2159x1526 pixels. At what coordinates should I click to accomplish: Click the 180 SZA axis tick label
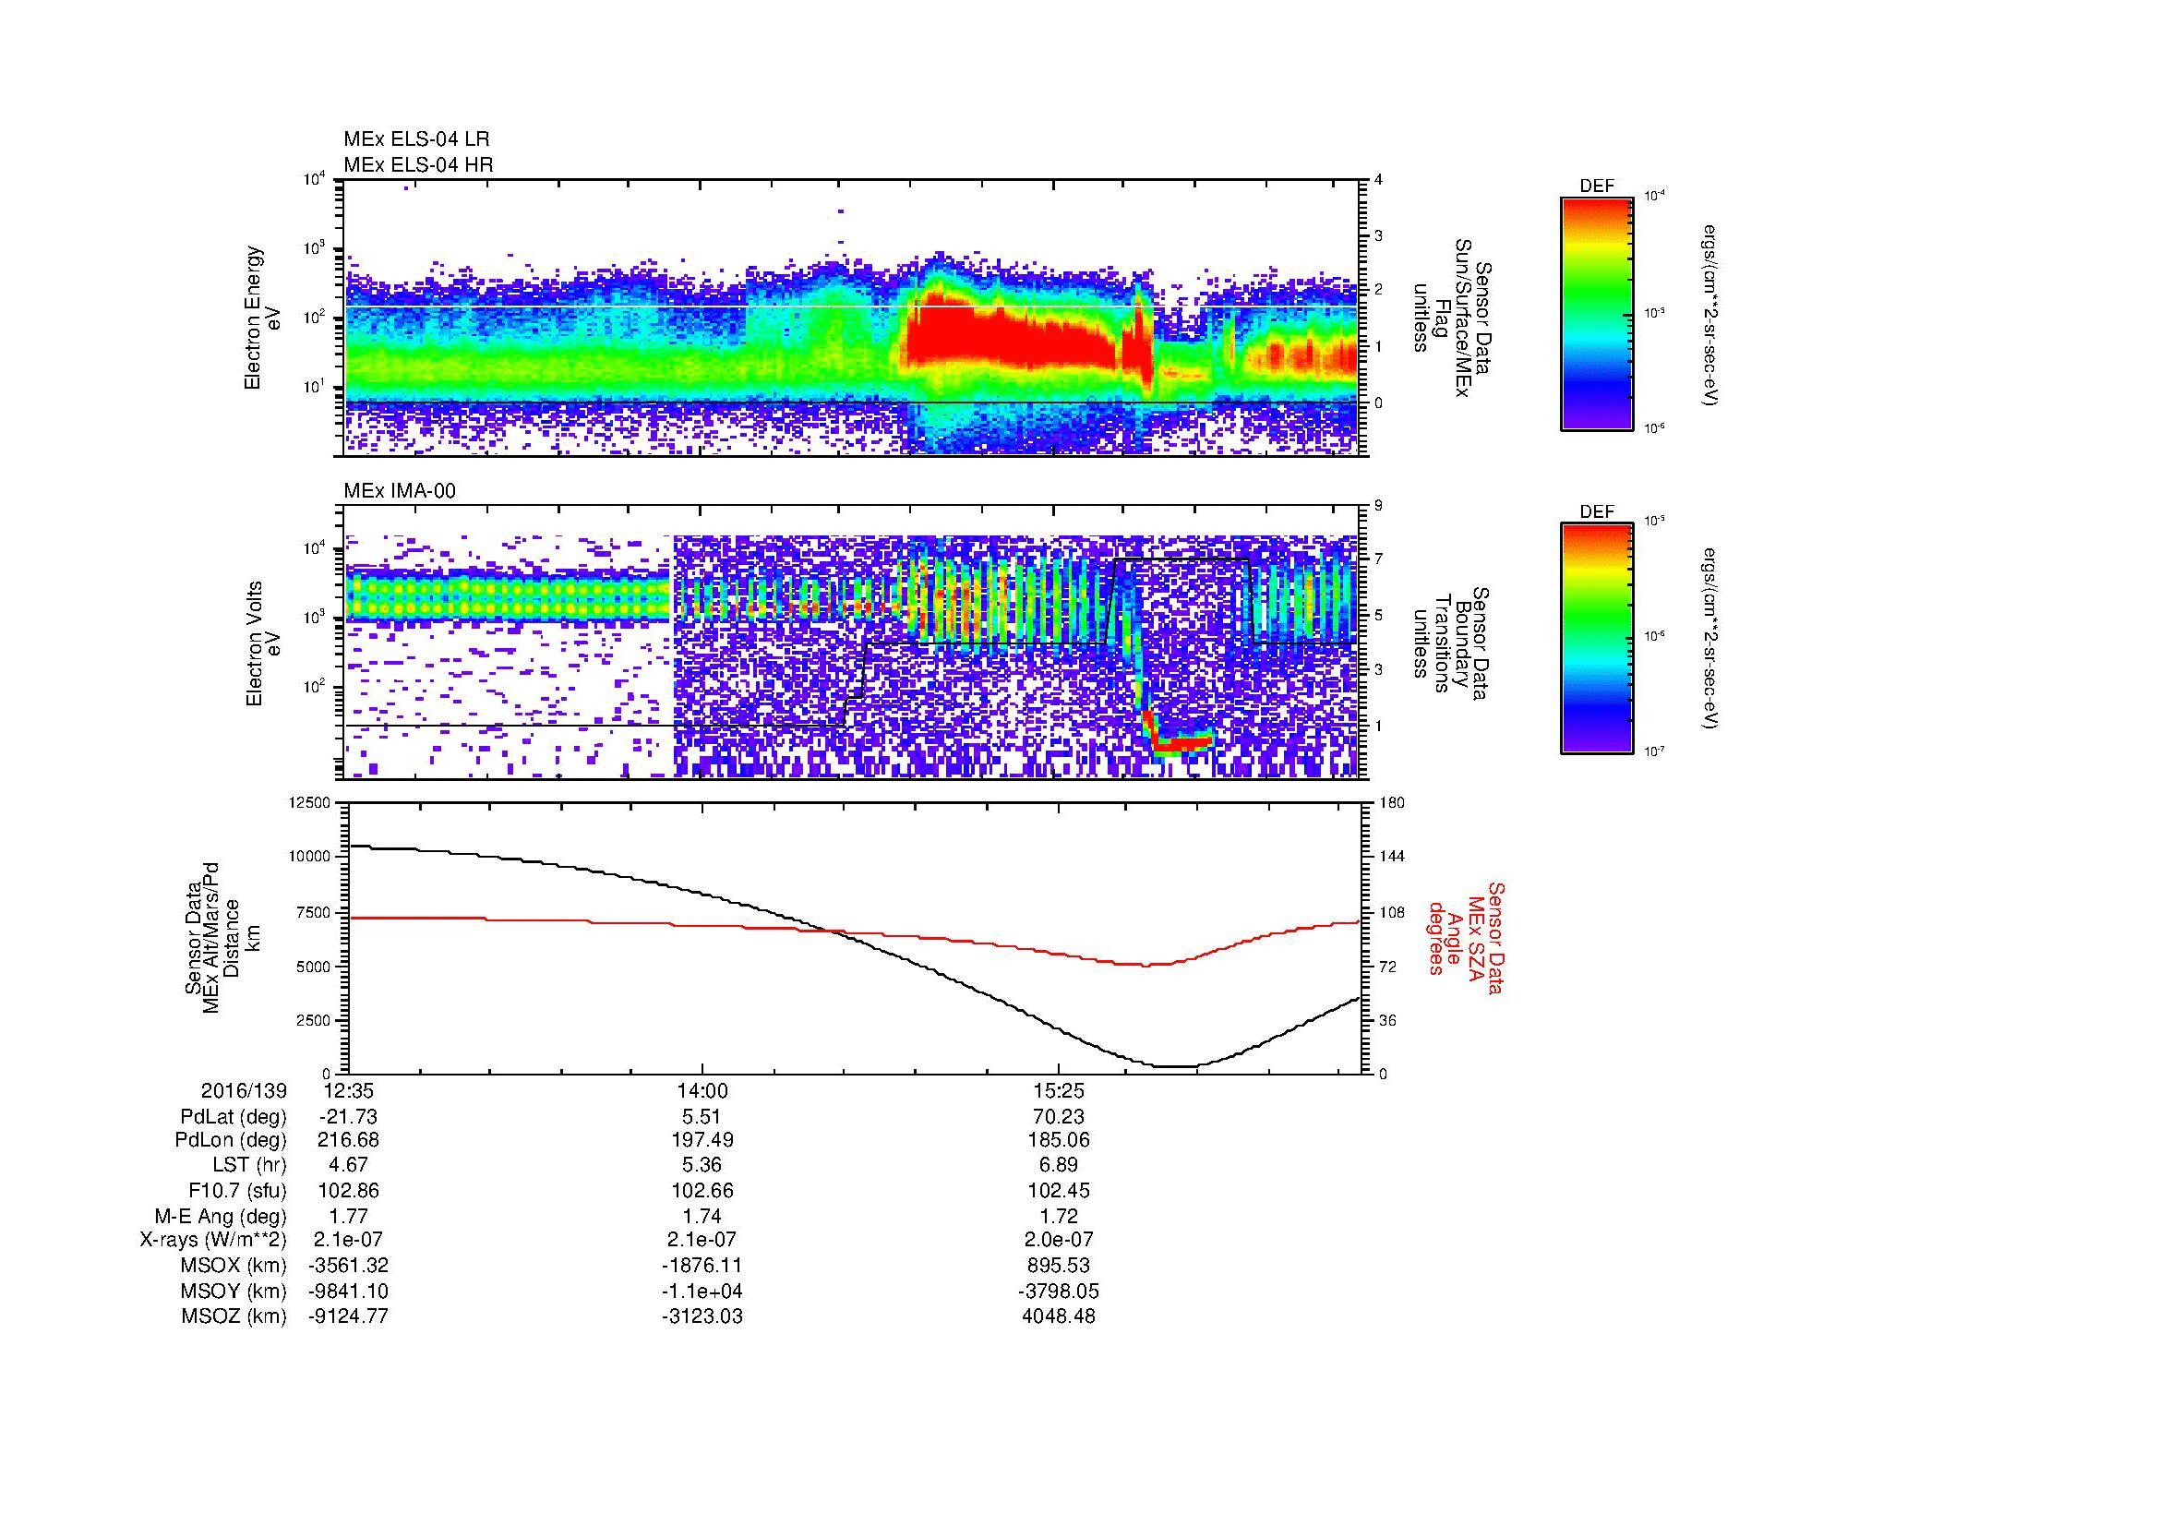(1390, 802)
